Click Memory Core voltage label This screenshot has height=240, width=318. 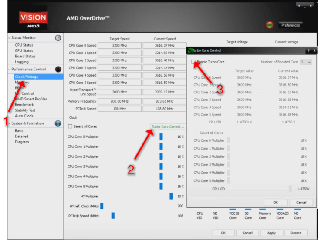click(x=265, y=216)
